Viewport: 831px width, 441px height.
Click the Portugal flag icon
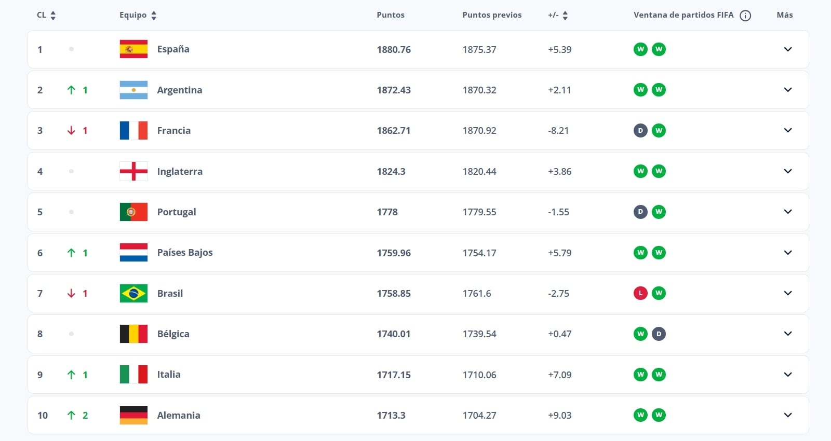133,212
